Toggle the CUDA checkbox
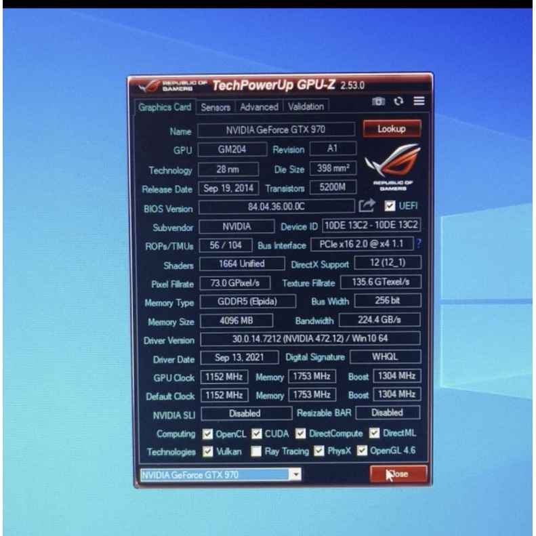The image size is (536, 536). click(x=257, y=434)
